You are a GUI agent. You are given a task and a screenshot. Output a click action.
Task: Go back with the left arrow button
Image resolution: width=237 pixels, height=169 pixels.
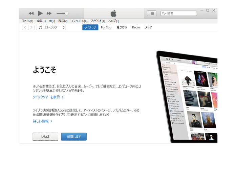tap(25, 27)
